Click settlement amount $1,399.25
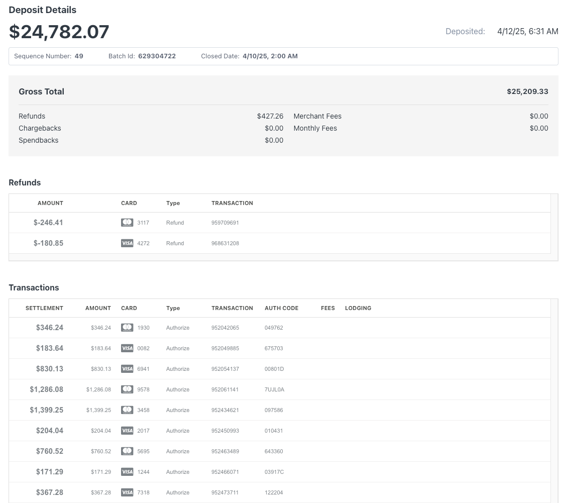The height and width of the screenshot is (503, 566). (47, 410)
